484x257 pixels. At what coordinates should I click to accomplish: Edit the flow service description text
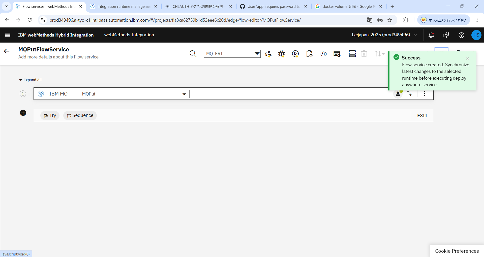pyautogui.click(x=58, y=57)
